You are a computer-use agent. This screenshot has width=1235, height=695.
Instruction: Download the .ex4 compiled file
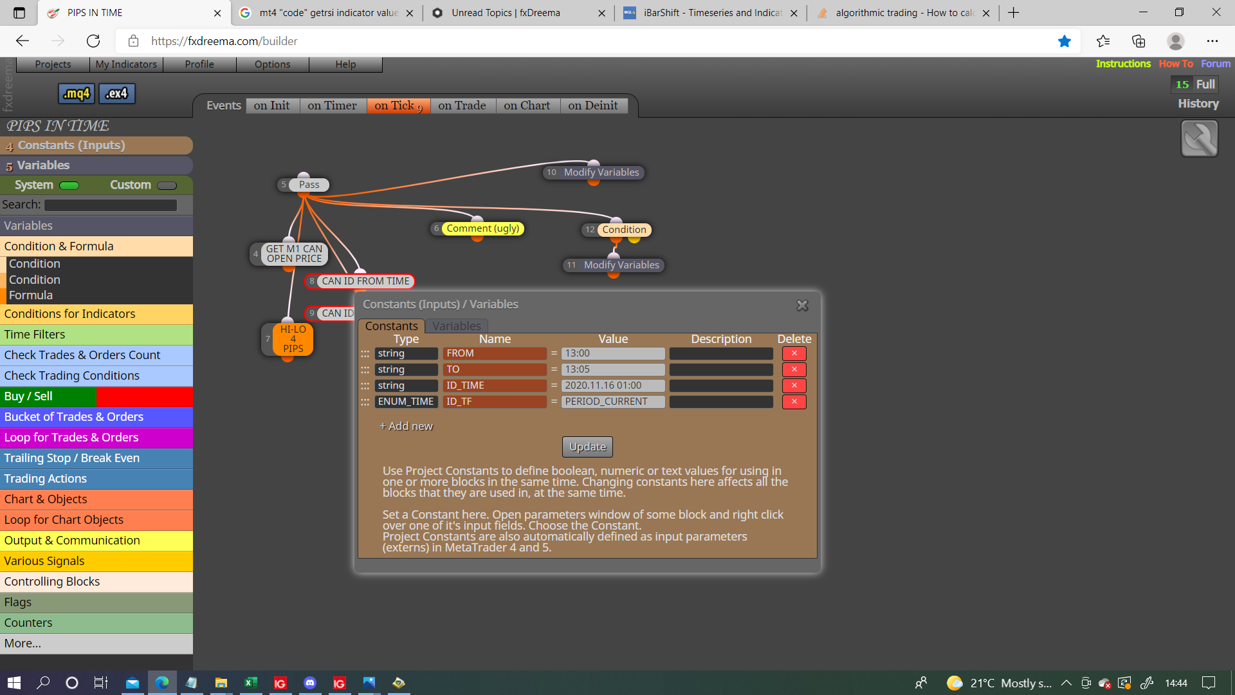pos(116,94)
